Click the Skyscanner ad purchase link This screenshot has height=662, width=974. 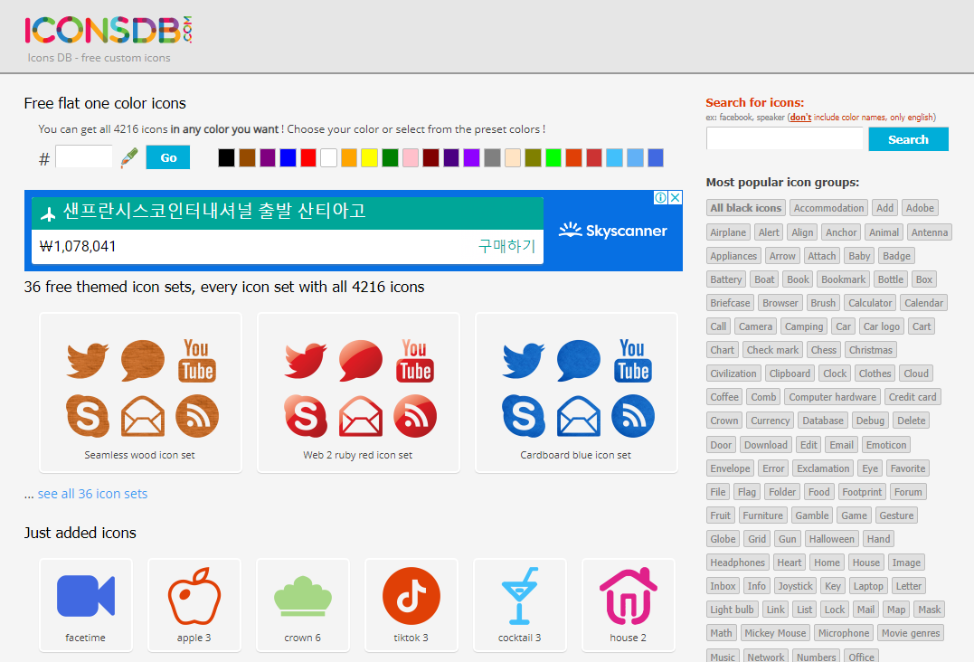(x=506, y=246)
